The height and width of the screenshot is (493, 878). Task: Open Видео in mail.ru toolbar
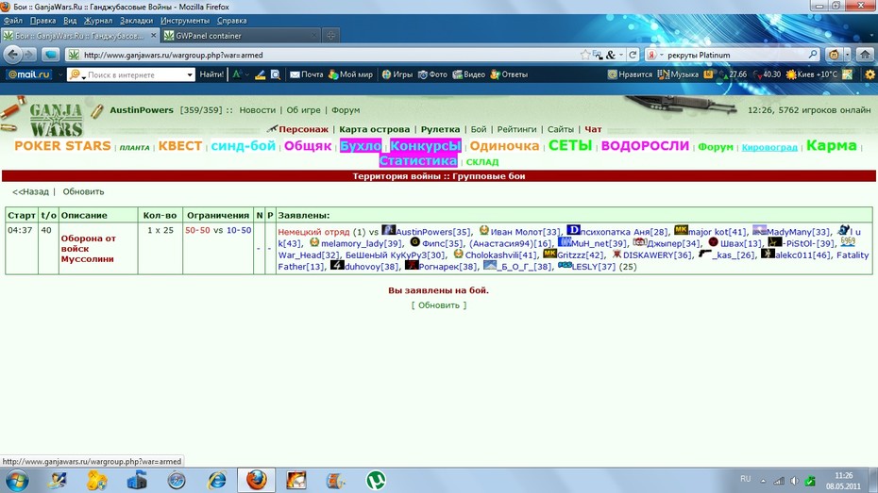click(x=468, y=74)
